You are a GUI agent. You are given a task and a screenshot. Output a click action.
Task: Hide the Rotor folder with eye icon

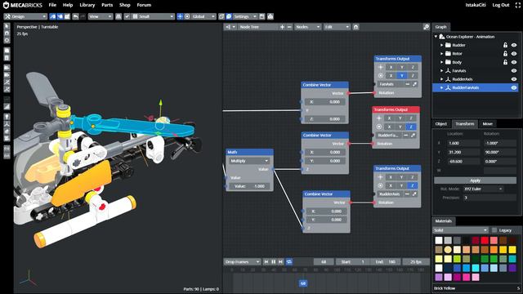pos(514,54)
